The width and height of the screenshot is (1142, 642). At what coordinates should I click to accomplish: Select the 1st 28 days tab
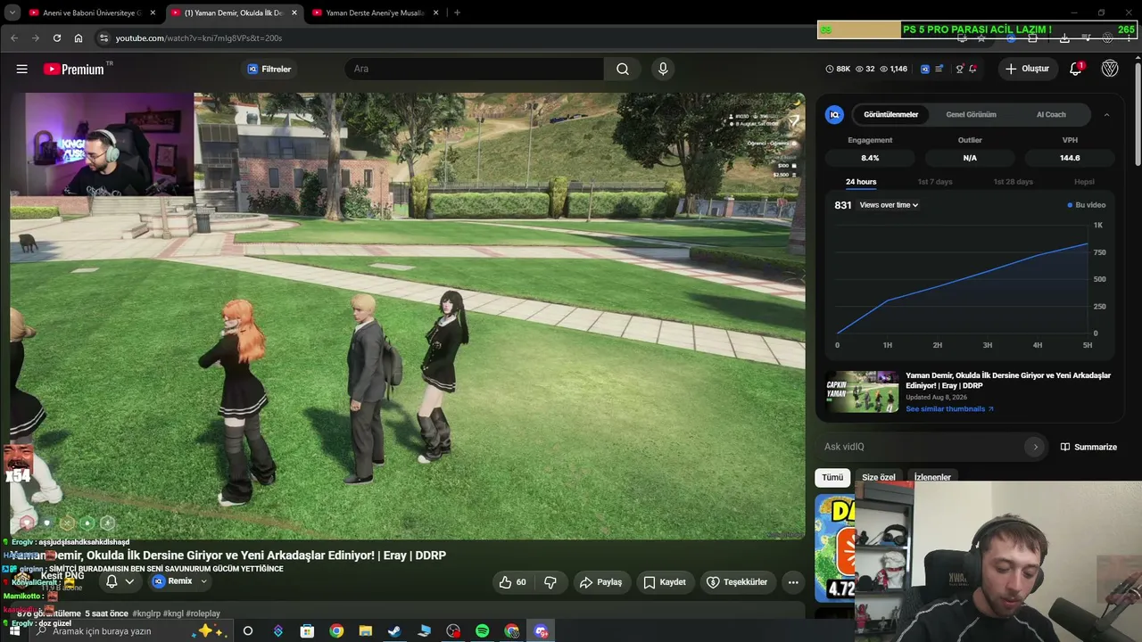1014,182
